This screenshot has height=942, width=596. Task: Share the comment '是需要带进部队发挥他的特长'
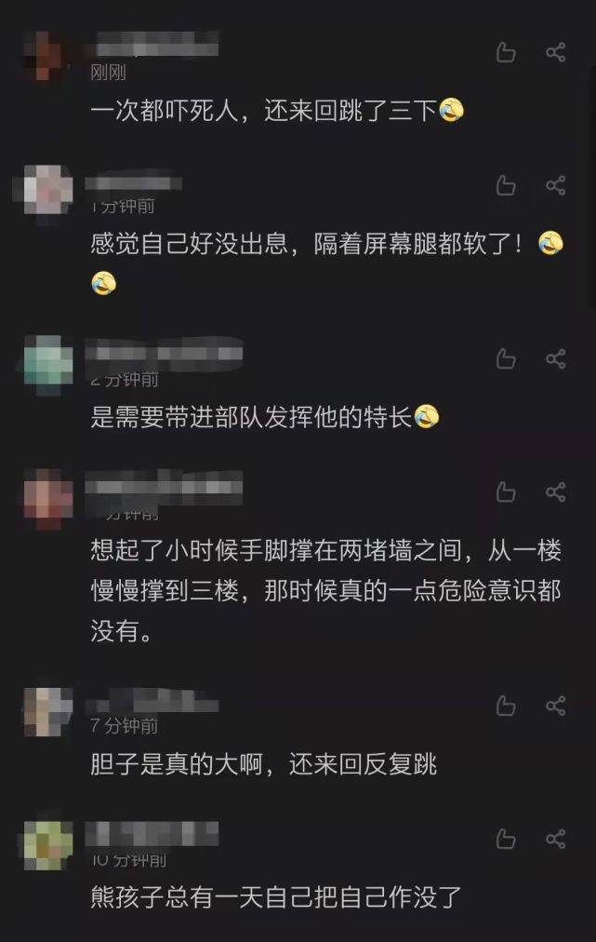coord(556,358)
